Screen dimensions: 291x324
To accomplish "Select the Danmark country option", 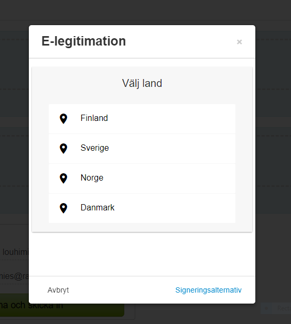I will point(142,208).
